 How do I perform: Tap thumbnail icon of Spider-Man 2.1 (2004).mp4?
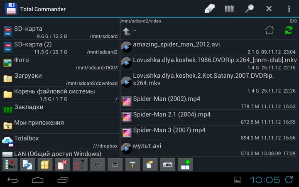[126, 117]
